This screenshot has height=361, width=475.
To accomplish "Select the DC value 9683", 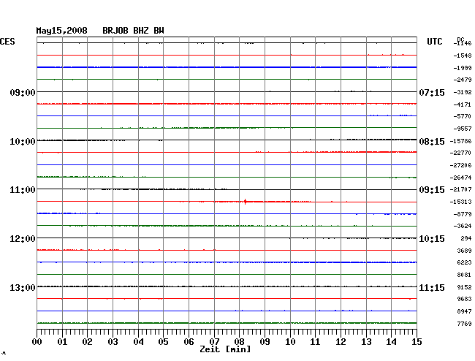I will tap(464, 299).
